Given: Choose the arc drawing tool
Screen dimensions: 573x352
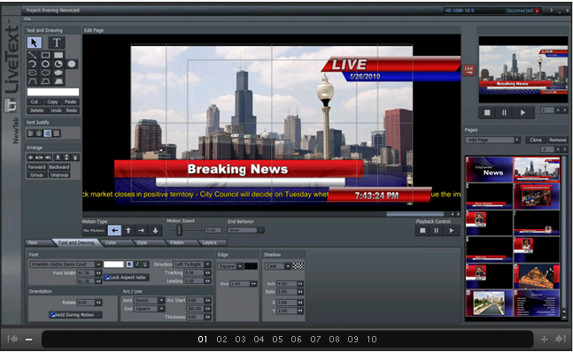Looking at the screenshot, I should 33,65.
